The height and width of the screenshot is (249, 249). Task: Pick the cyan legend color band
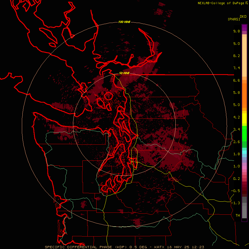(244, 152)
